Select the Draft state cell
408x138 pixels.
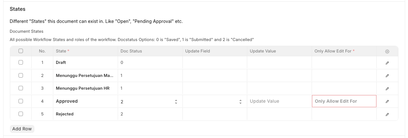(x=85, y=63)
